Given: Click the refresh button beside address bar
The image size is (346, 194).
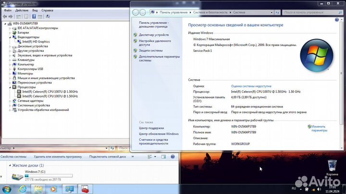Looking at the screenshot, I should pos(277,12).
